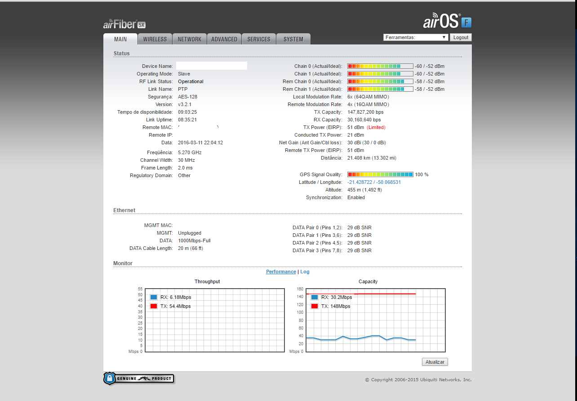Click the Rem Chain 1 signal bar
Image resolution: width=577 pixels, height=401 pixels.
(x=380, y=89)
